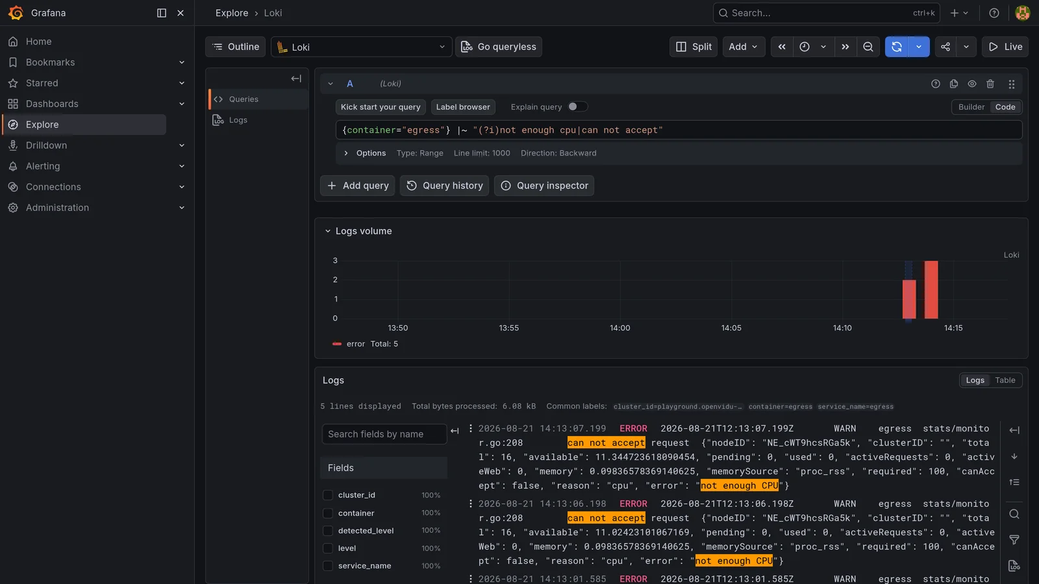Toggle the error series legend swatch

(337, 344)
